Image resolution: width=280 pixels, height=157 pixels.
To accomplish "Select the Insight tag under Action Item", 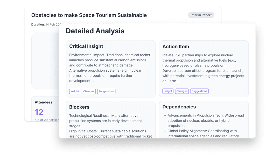I will point(168,91).
